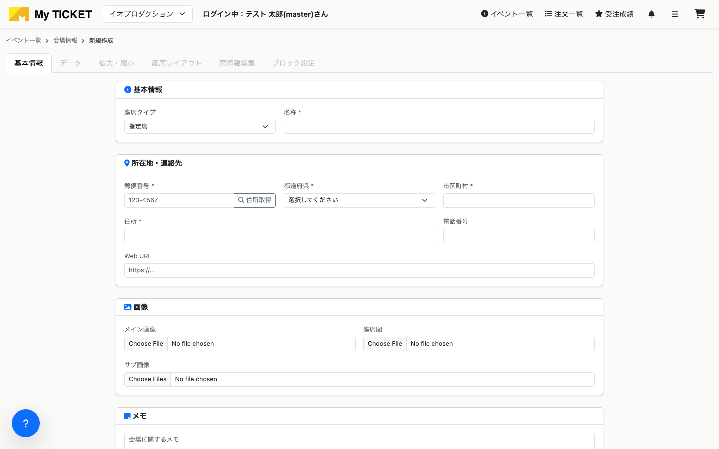The height and width of the screenshot is (449, 719).
Task: Focus the 住所 field
Action: (x=280, y=235)
